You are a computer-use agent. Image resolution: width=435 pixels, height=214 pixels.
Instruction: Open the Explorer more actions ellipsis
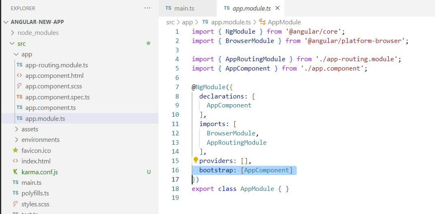pos(147,8)
